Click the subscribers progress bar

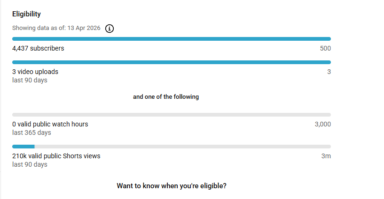(x=172, y=39)
